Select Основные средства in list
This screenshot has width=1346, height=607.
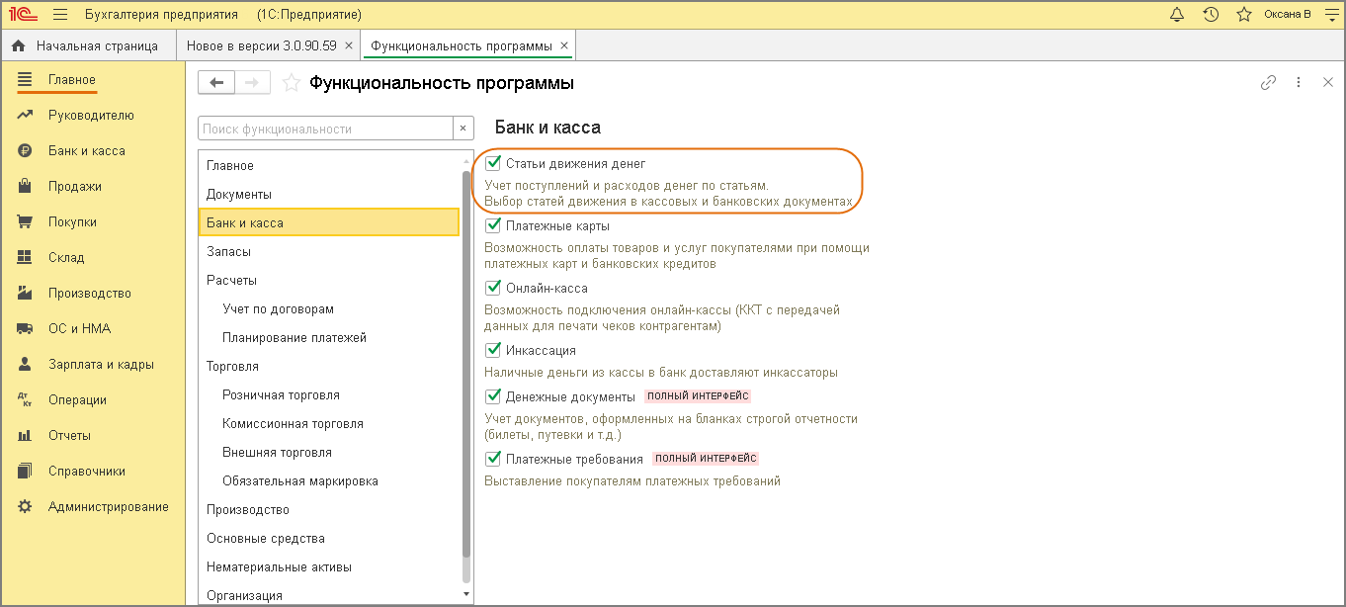point(329,538)
